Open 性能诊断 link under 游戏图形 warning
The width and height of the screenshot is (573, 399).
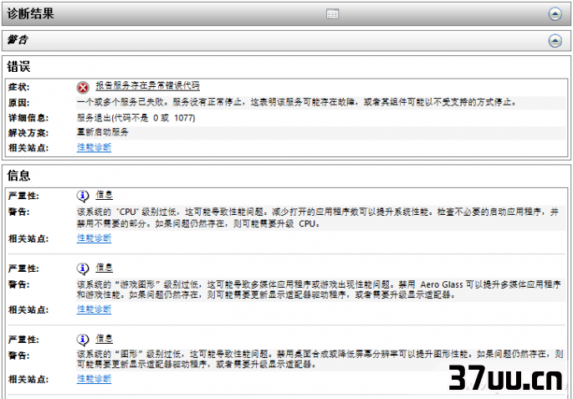pos(94,309)
